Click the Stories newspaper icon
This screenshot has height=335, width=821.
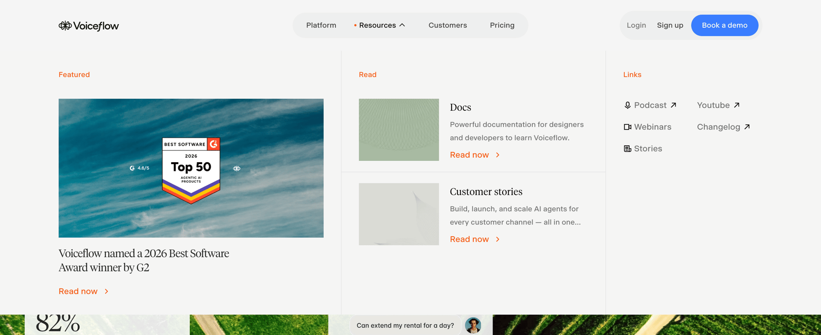coord(628,149)
